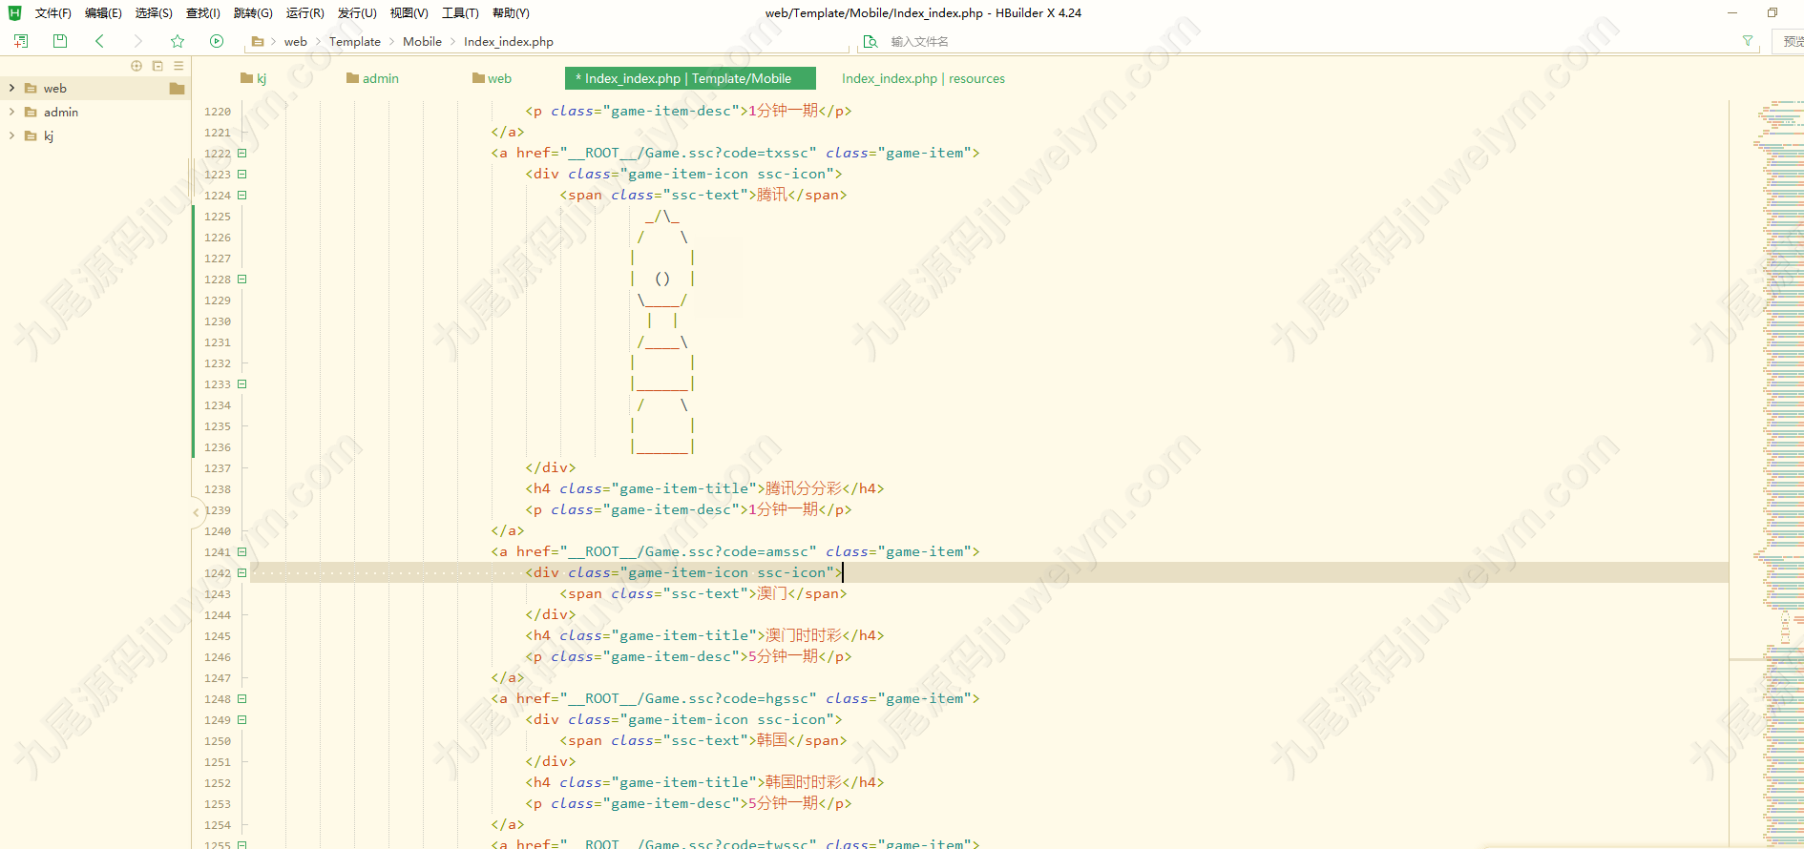Bookmark the file with the star icon

pyautogui.click(x=178, y=41)
